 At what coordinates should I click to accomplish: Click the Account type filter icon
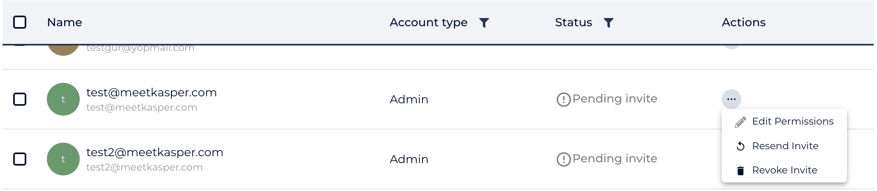484,23
